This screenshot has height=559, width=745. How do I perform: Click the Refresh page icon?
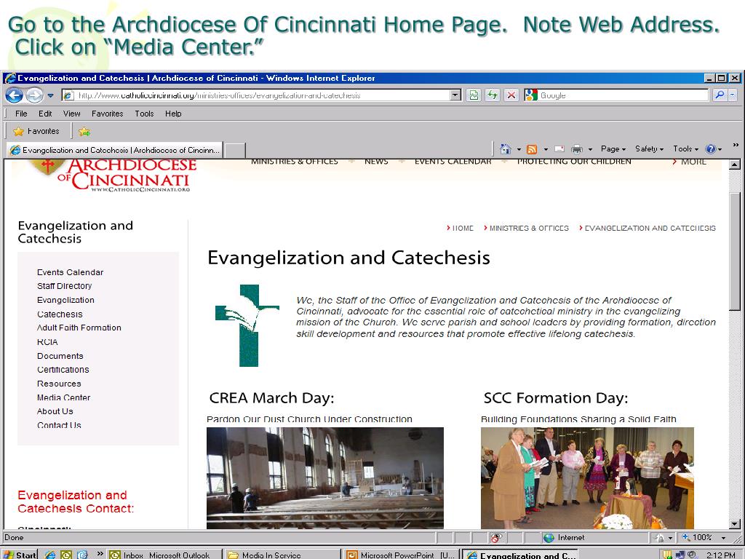click(x=493, y=95)
